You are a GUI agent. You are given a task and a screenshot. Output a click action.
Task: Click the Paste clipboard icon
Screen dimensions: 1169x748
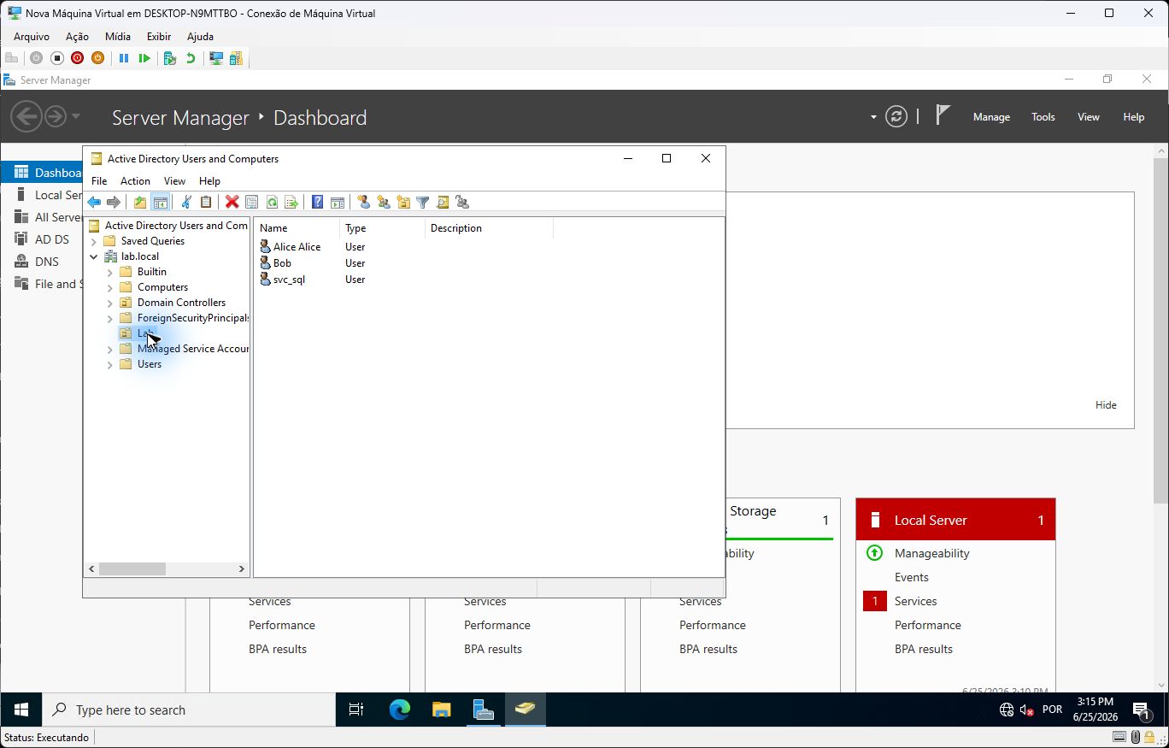tap(206, 203)
